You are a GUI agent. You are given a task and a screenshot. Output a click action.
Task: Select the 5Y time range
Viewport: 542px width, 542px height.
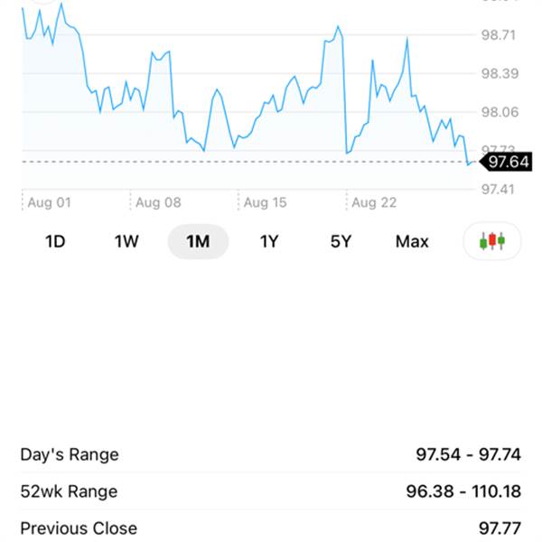[x=341, y=241]
